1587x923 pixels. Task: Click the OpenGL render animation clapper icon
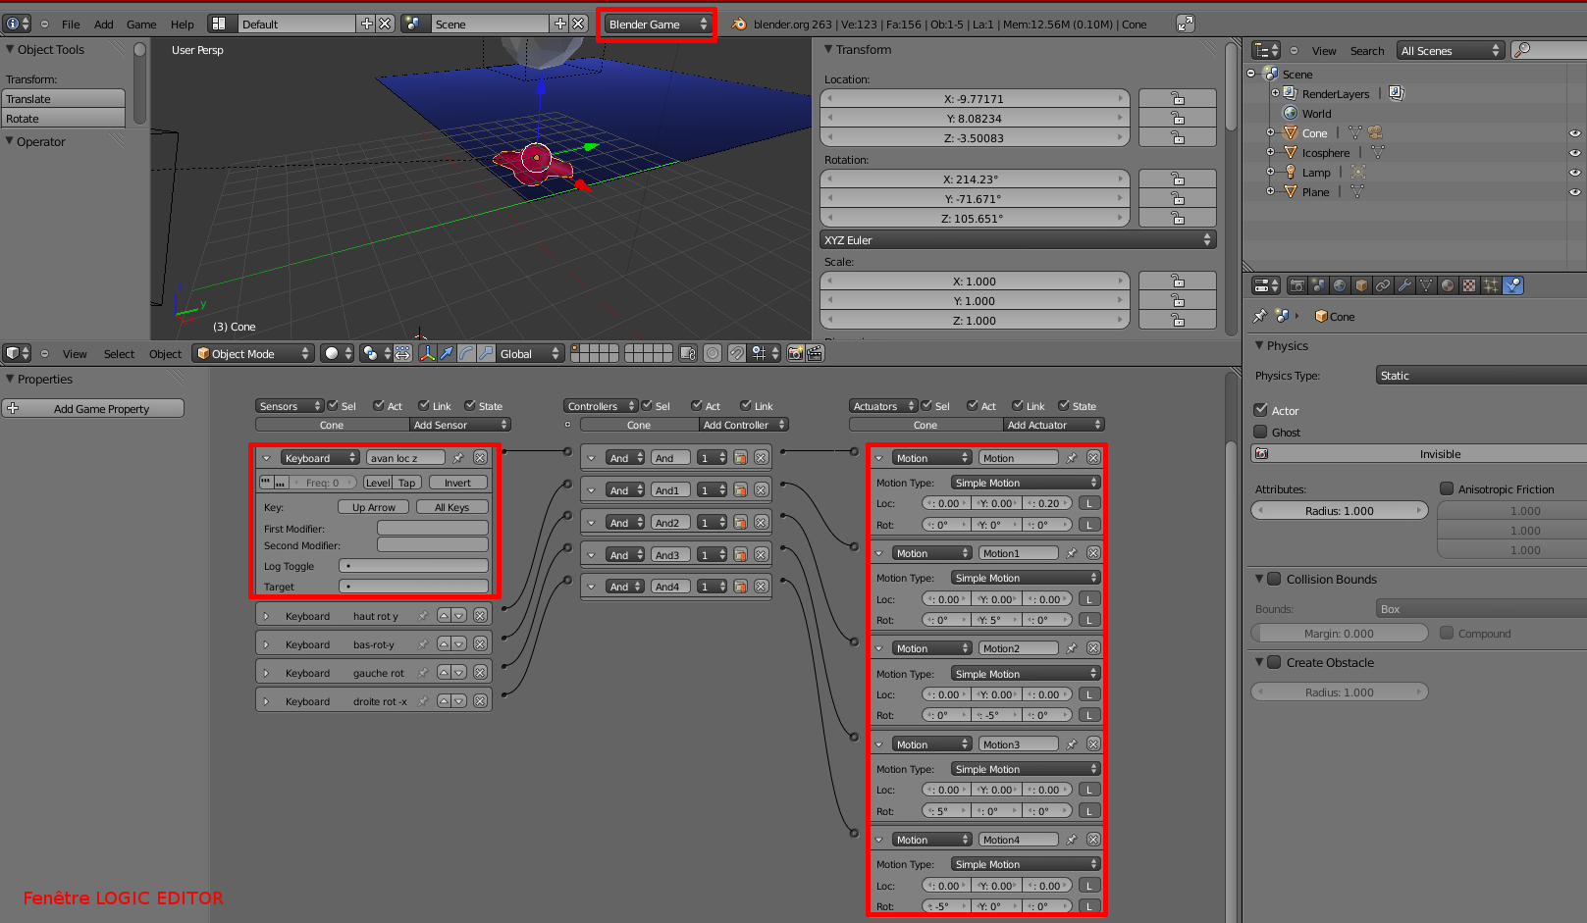click(x=815, y=353)
